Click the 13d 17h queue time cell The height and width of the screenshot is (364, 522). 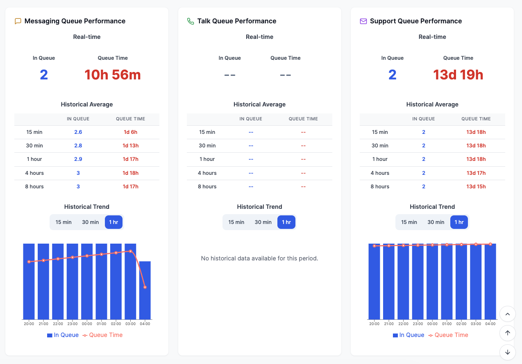click(x=476, y=173)
